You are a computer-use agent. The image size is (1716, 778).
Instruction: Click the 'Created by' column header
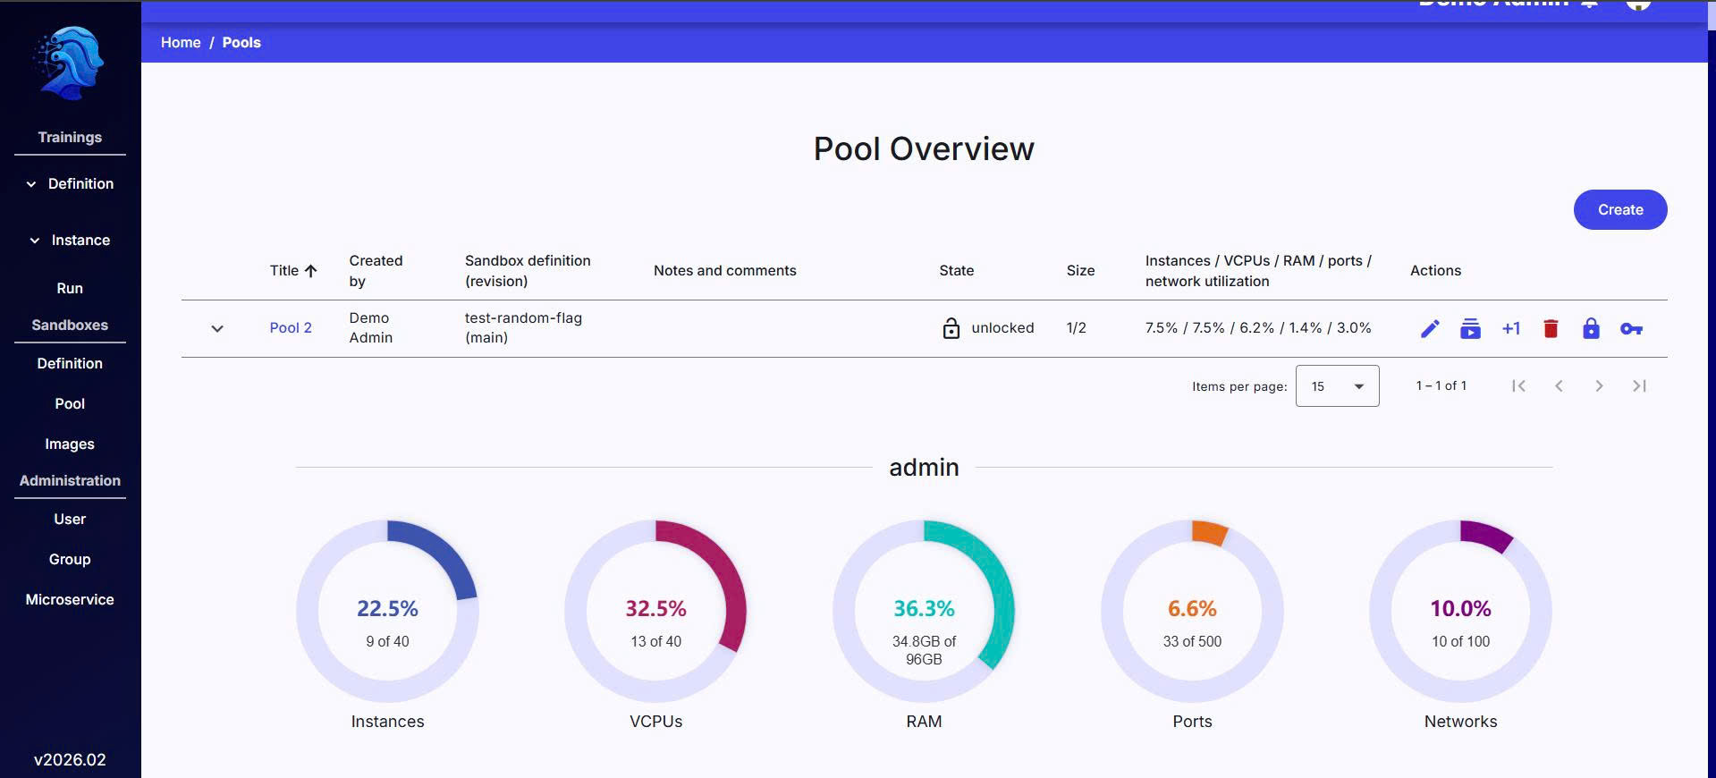376,271
